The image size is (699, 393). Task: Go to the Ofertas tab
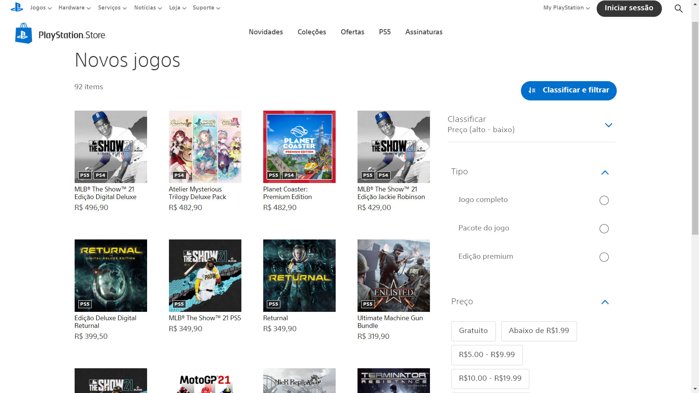(352, 32)
